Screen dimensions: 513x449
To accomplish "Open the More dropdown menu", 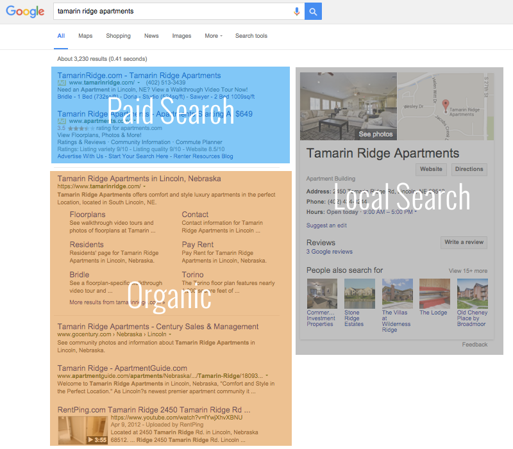I will 214,36.
